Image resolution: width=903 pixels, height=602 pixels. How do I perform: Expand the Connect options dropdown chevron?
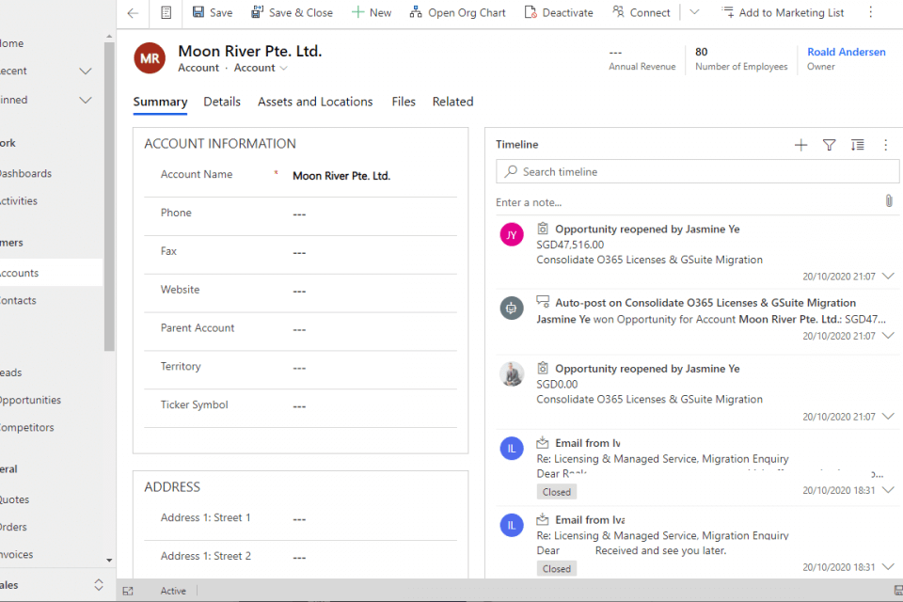pyautogui.click(x=694, y=13)
